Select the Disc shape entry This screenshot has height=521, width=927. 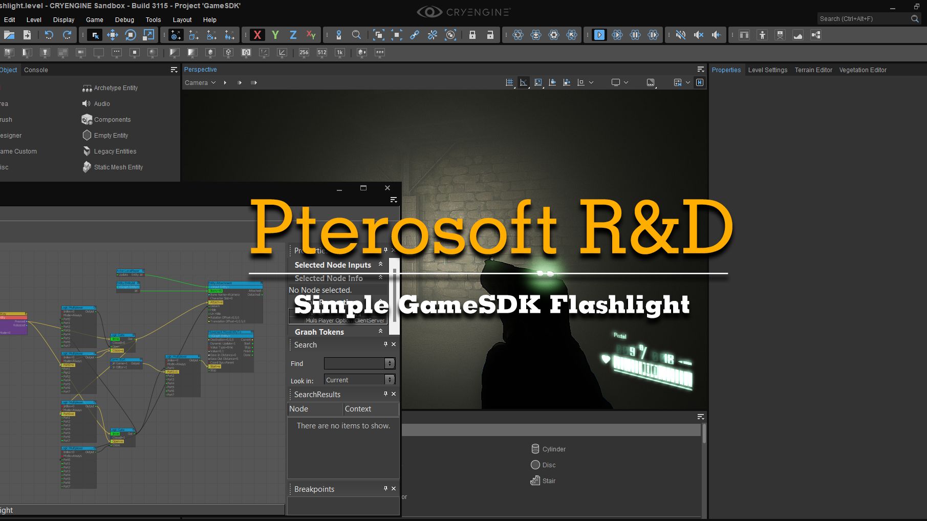[x=543, y=465]
